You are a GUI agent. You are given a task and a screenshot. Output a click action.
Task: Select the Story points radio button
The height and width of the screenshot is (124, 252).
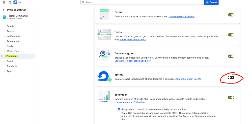point(119,109)
